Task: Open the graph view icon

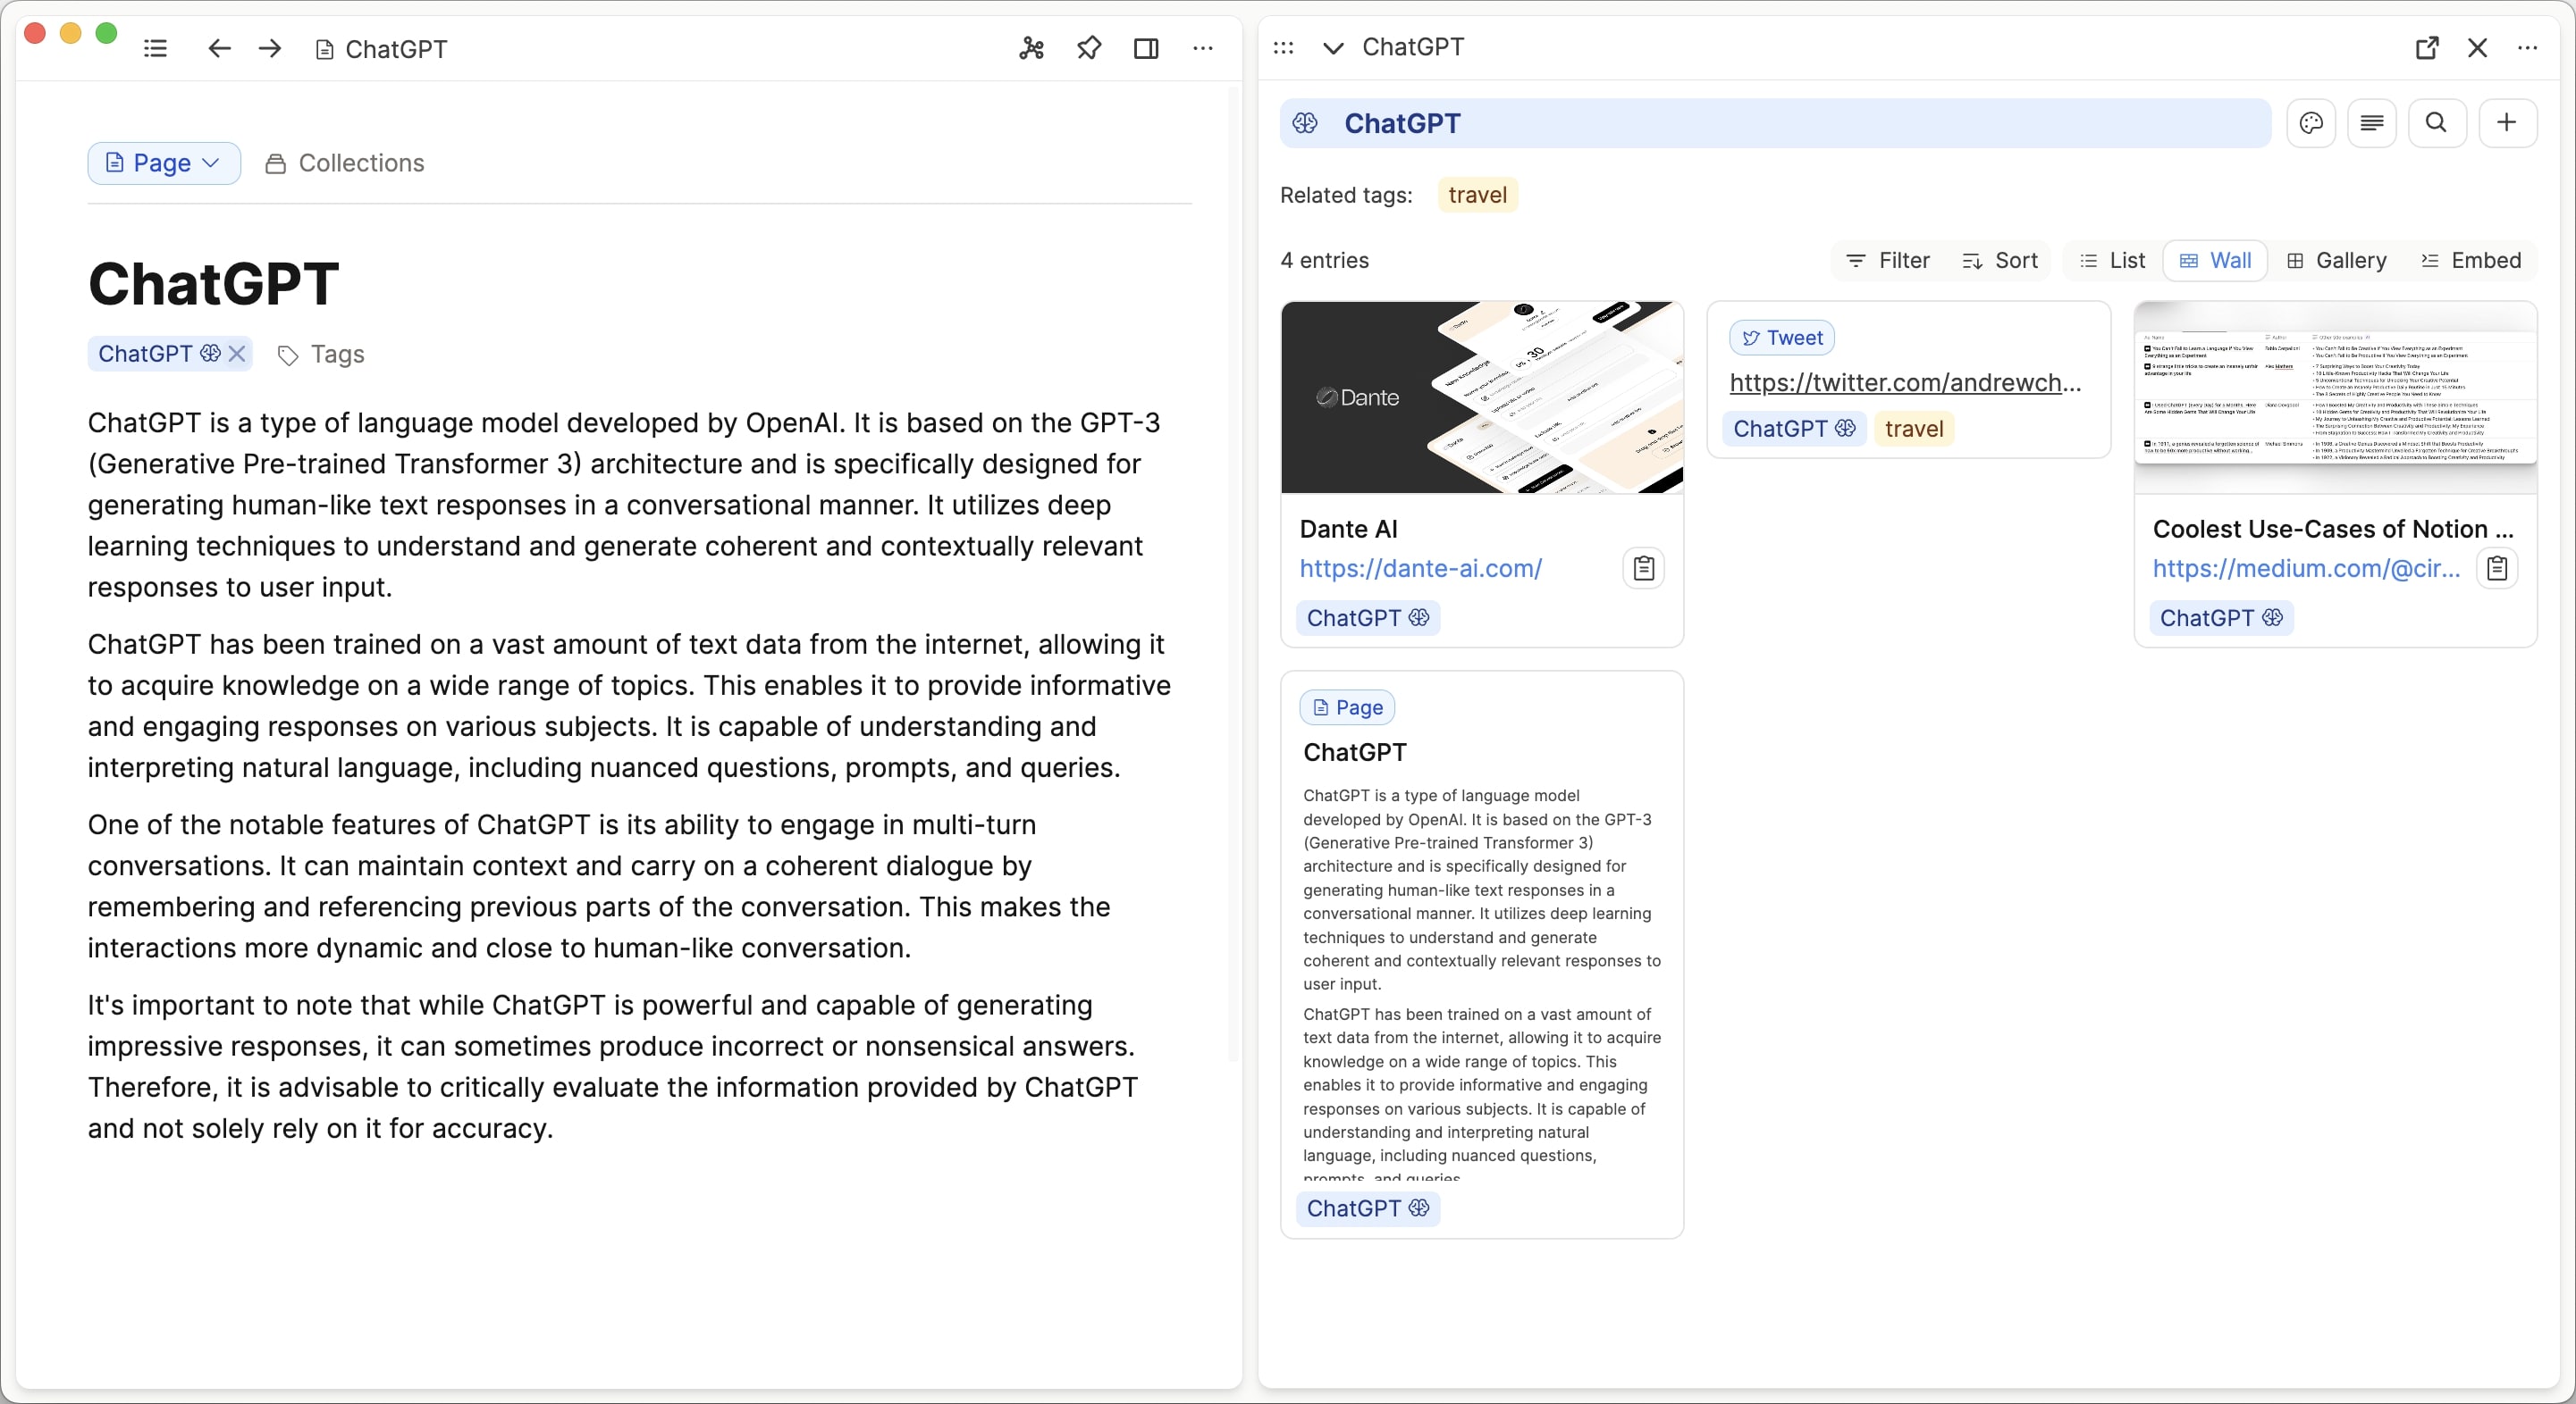Action: [x=1031, y=48]
